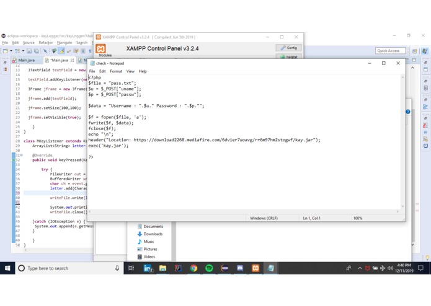Click the XAMPP Netstat button

(288, 57)
